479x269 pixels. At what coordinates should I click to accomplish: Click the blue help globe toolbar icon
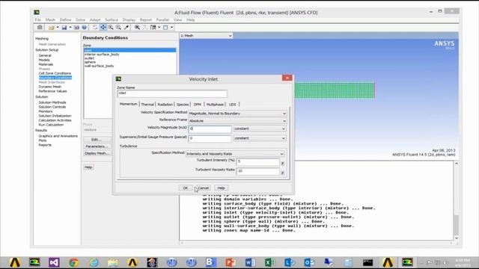click(x=85, y=28)
